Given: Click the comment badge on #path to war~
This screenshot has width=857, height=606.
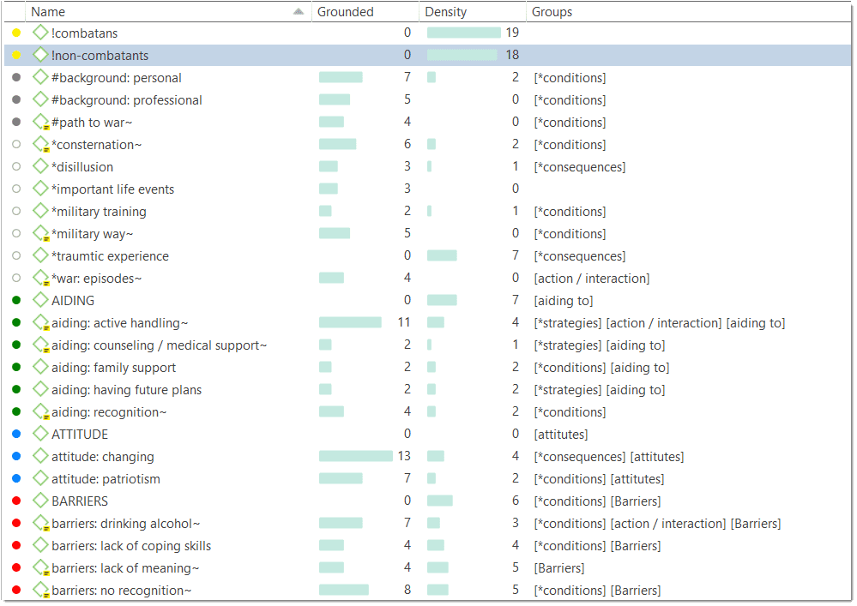Looking at the screenshot, I should [x=45, y=126].
